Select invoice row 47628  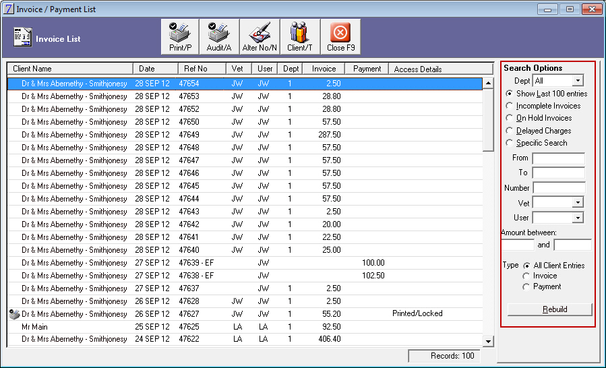point(245,301)
